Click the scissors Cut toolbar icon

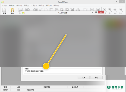pyautogui.click(x=41, y=9)
